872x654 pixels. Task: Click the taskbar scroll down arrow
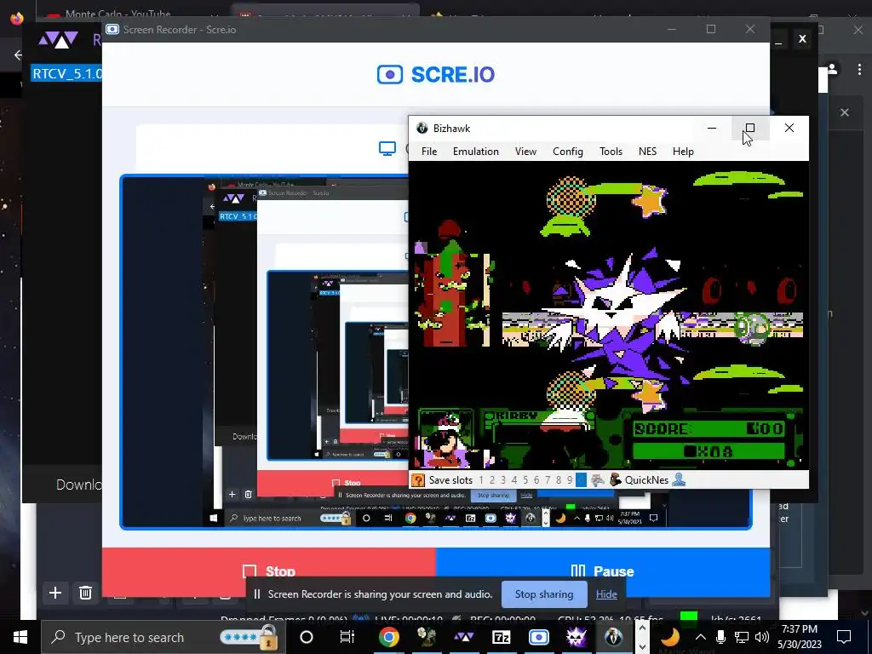click(x=642, y=646)
